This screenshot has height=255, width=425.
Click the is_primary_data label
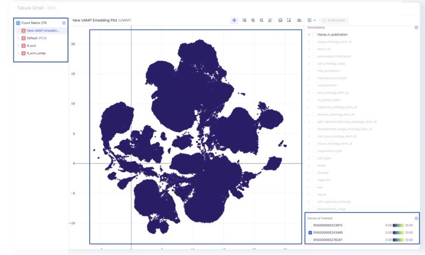coord(328,100)
